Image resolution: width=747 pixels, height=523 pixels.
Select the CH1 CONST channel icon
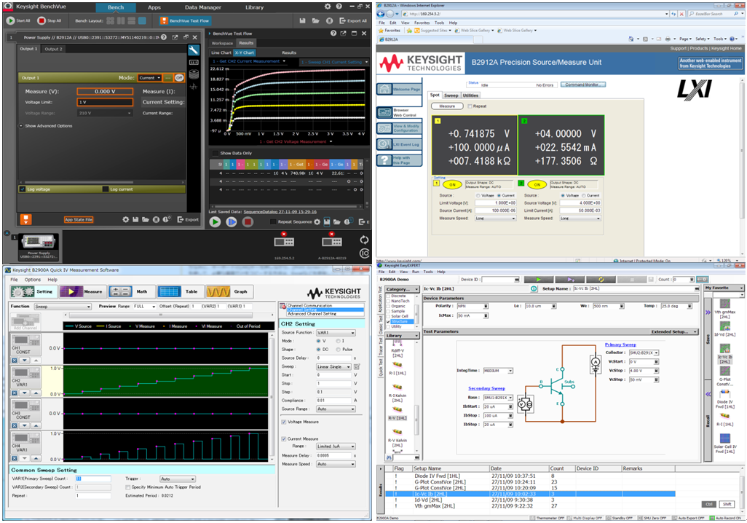coord(25,345)
